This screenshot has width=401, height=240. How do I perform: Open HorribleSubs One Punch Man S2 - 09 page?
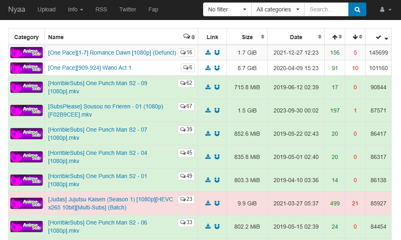point(97,87)
